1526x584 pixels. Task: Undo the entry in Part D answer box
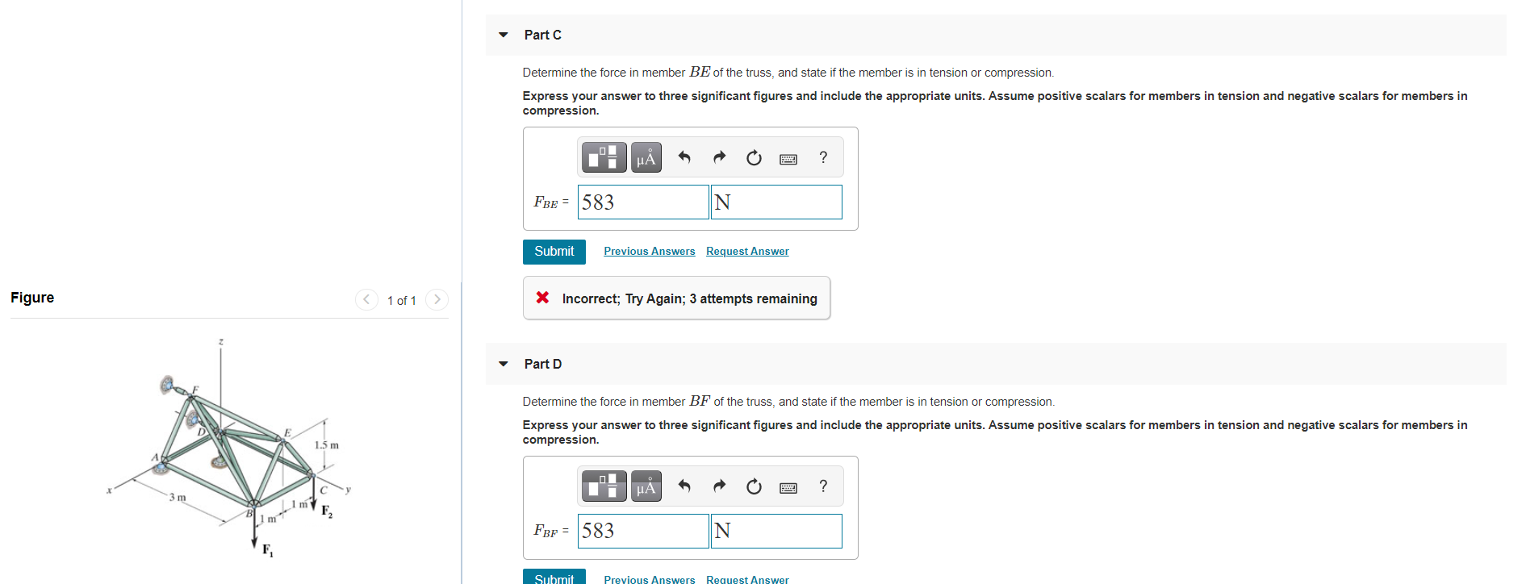pos(684,486)
